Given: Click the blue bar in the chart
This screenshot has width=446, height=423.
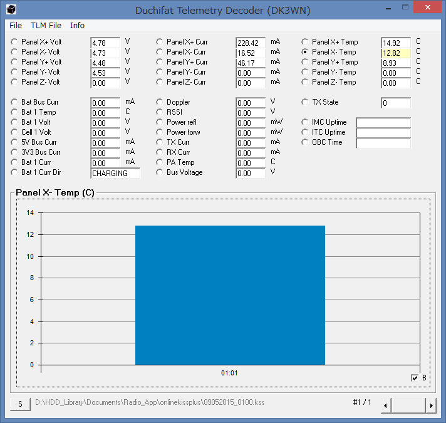Looking at the screenshot, I should (230, 295).
